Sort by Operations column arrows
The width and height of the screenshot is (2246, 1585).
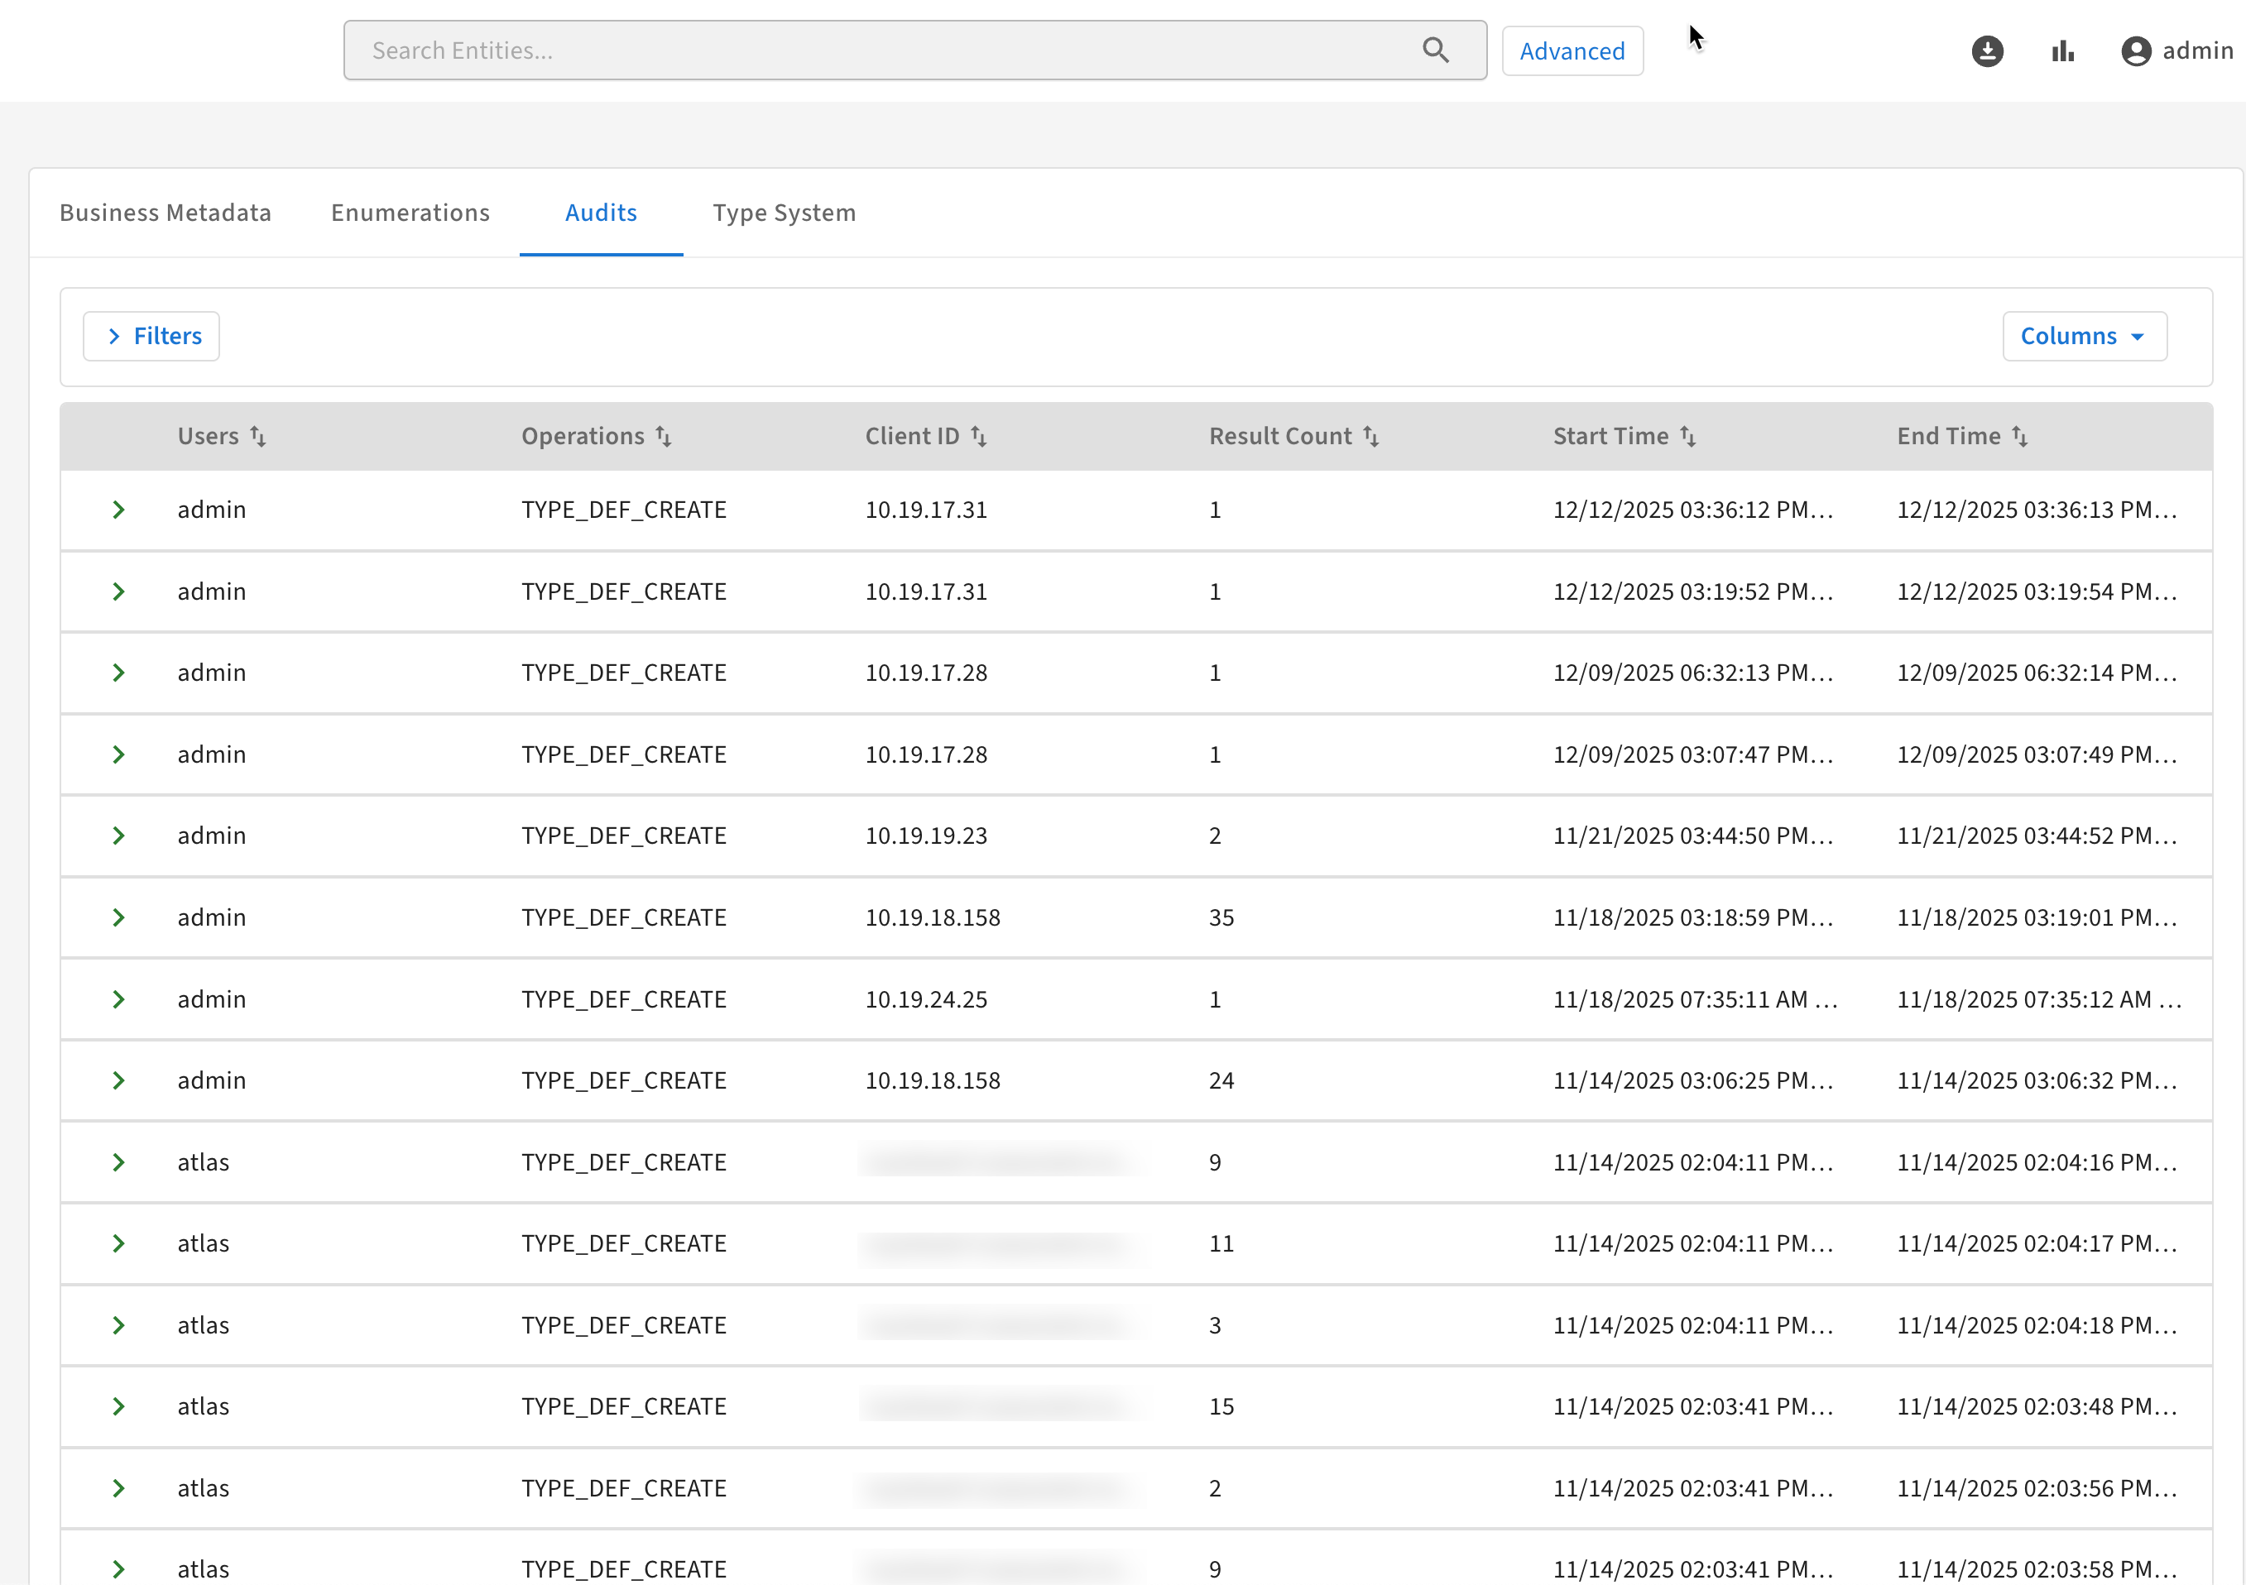663,436
